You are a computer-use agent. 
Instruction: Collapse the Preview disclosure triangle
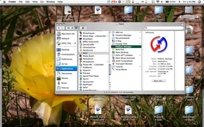[146, 33]
